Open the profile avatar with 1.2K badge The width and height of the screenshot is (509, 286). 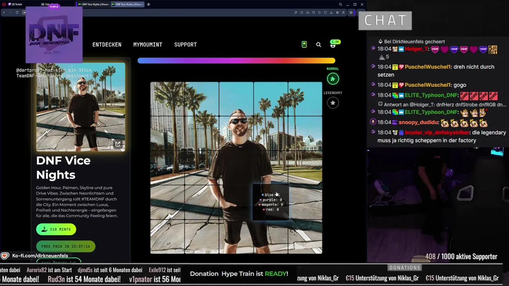click(x=333, y=45)
